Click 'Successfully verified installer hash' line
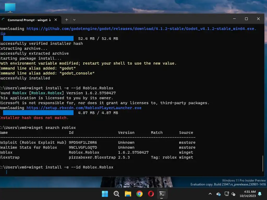Viewport: 267px width, 200px height. [x=41, y=43]
